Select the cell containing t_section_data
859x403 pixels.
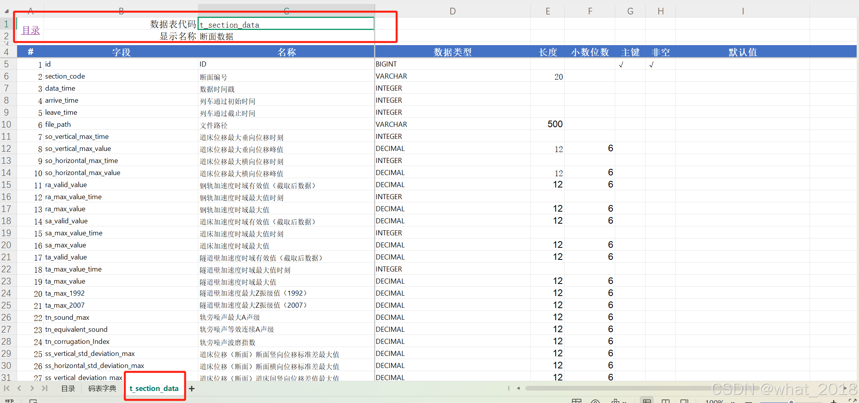click(x=286, y=24)
